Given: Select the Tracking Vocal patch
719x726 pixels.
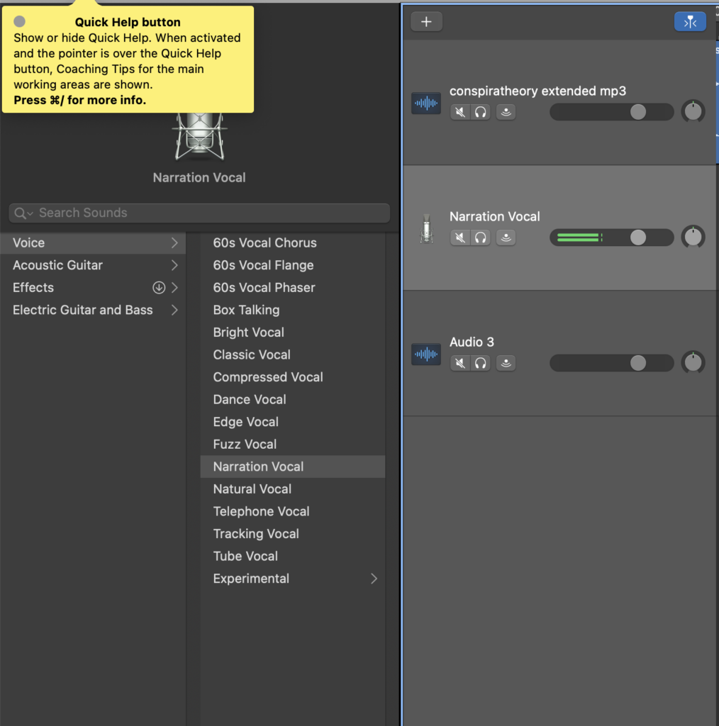Looking at the screenshot, I should coord(293,534).
